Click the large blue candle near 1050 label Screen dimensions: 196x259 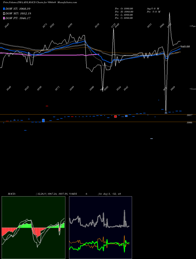pos(44,120)
